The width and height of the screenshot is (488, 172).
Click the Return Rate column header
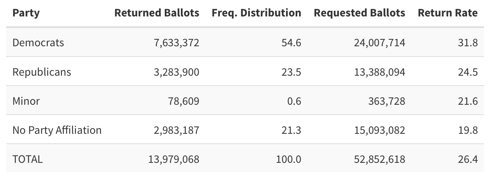pos(447,13)
